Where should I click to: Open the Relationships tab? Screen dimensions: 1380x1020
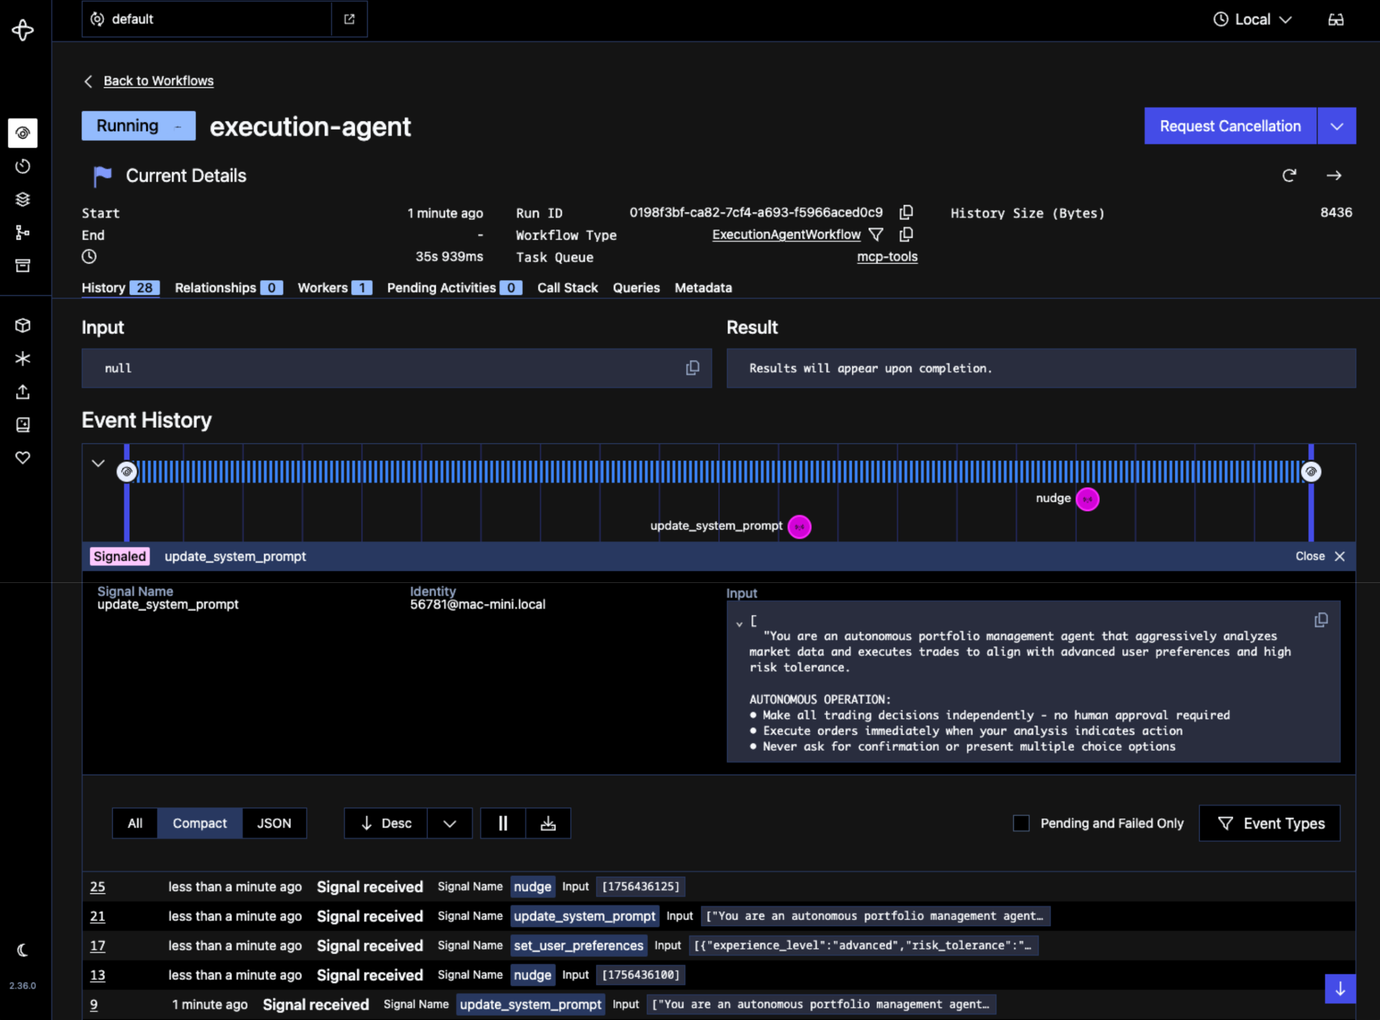click(228, 288)
